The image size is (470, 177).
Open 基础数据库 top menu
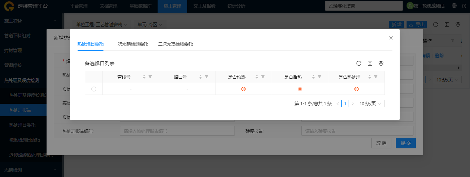coord(141,6)
